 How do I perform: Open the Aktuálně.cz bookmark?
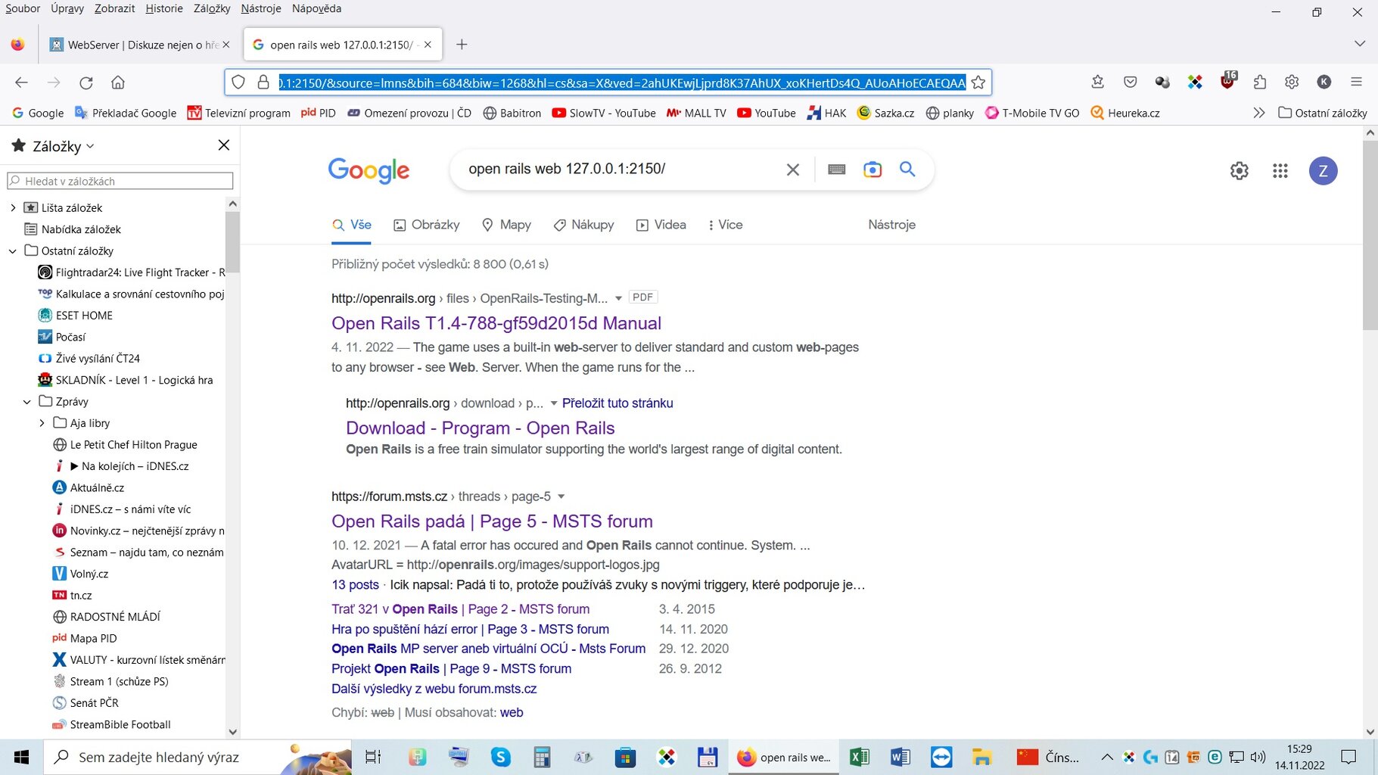pos(89,487)
